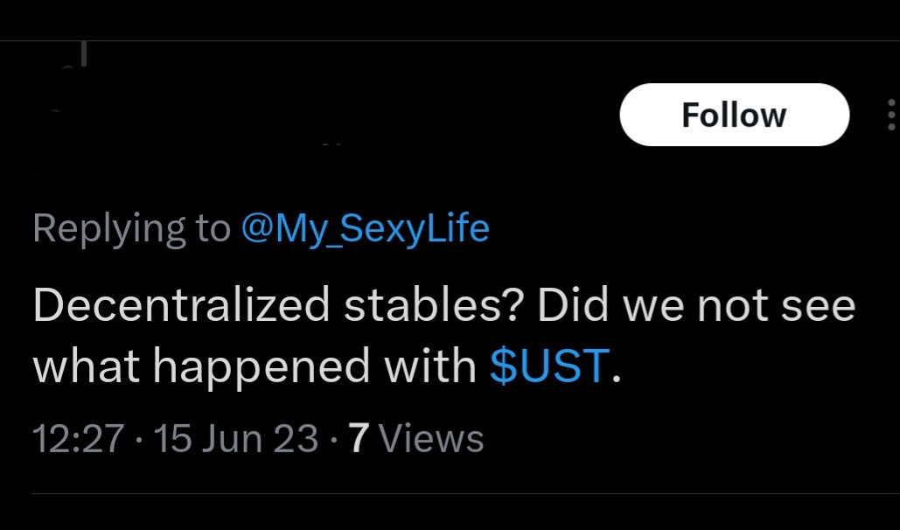
Task: Click the word 'stables?' in the tweet
Action: tap(433, 305)
